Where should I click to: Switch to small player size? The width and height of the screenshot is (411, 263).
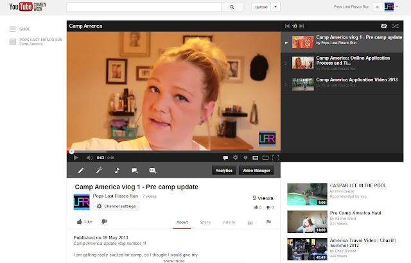pos(256,158)
